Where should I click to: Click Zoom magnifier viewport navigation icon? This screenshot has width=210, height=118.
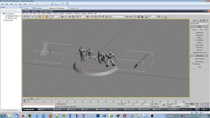tap(200, 104)
